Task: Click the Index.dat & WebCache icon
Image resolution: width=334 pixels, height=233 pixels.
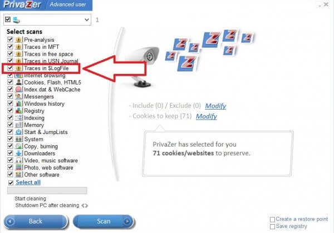Action: point(19,90)
